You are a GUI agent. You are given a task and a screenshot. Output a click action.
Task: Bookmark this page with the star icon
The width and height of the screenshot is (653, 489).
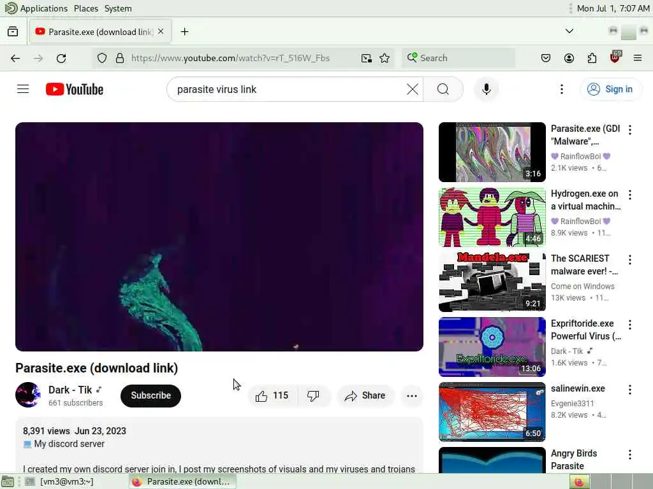tap(385, 58)
